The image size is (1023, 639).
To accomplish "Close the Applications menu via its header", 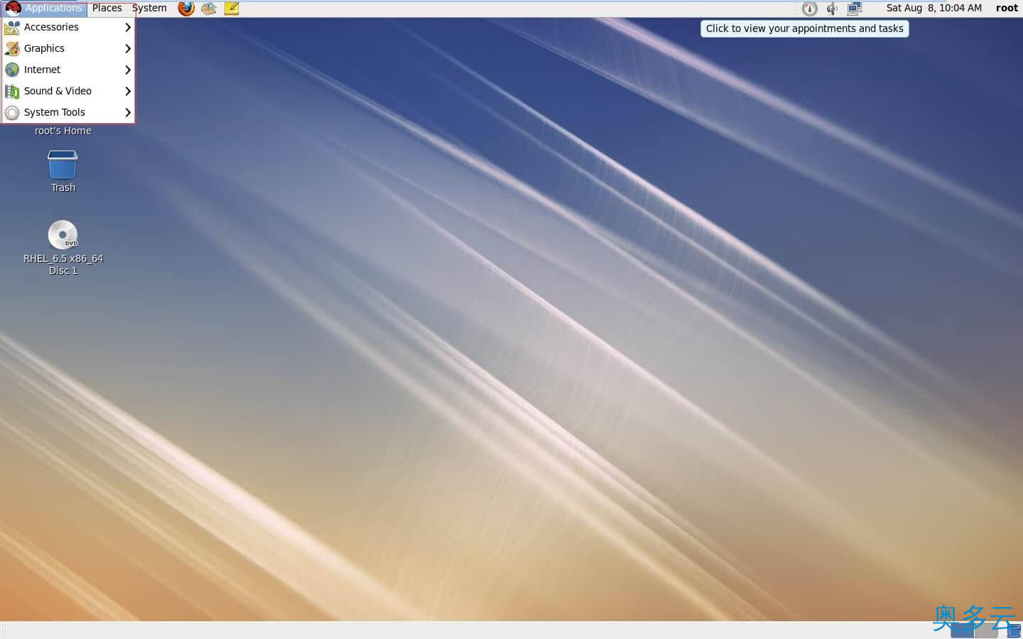I will [44, 9].
